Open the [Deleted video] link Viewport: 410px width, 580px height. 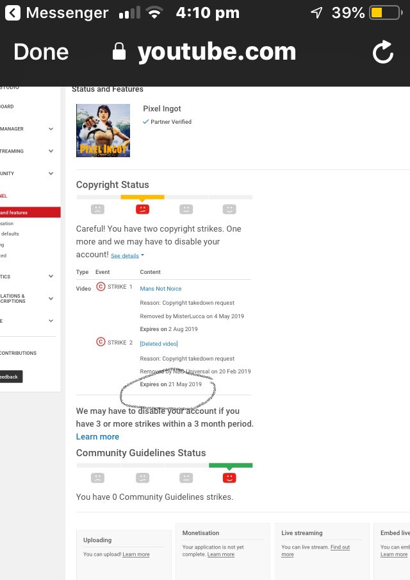pos(159,344)
